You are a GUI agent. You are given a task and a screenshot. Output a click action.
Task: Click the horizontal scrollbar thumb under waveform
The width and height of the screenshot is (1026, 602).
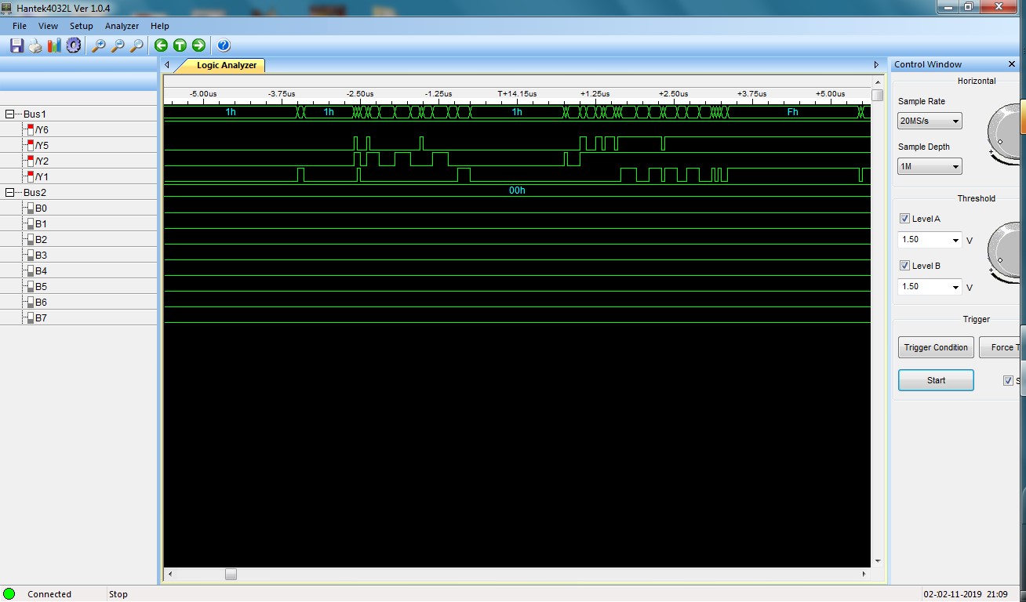coord(231,575)
